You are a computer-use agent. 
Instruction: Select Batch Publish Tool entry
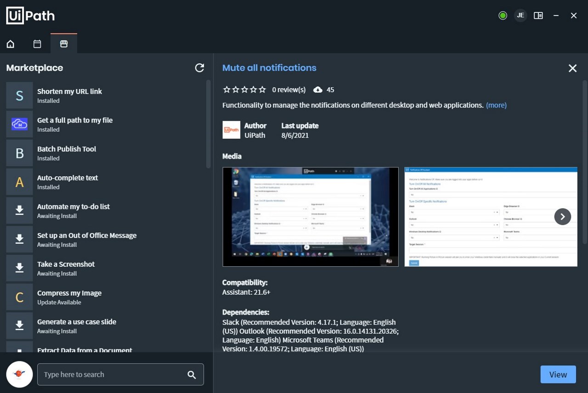tap(106, 153)
